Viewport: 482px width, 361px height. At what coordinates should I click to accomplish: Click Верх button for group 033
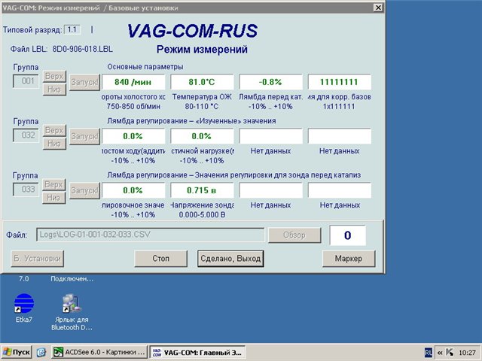click(54, 184)
